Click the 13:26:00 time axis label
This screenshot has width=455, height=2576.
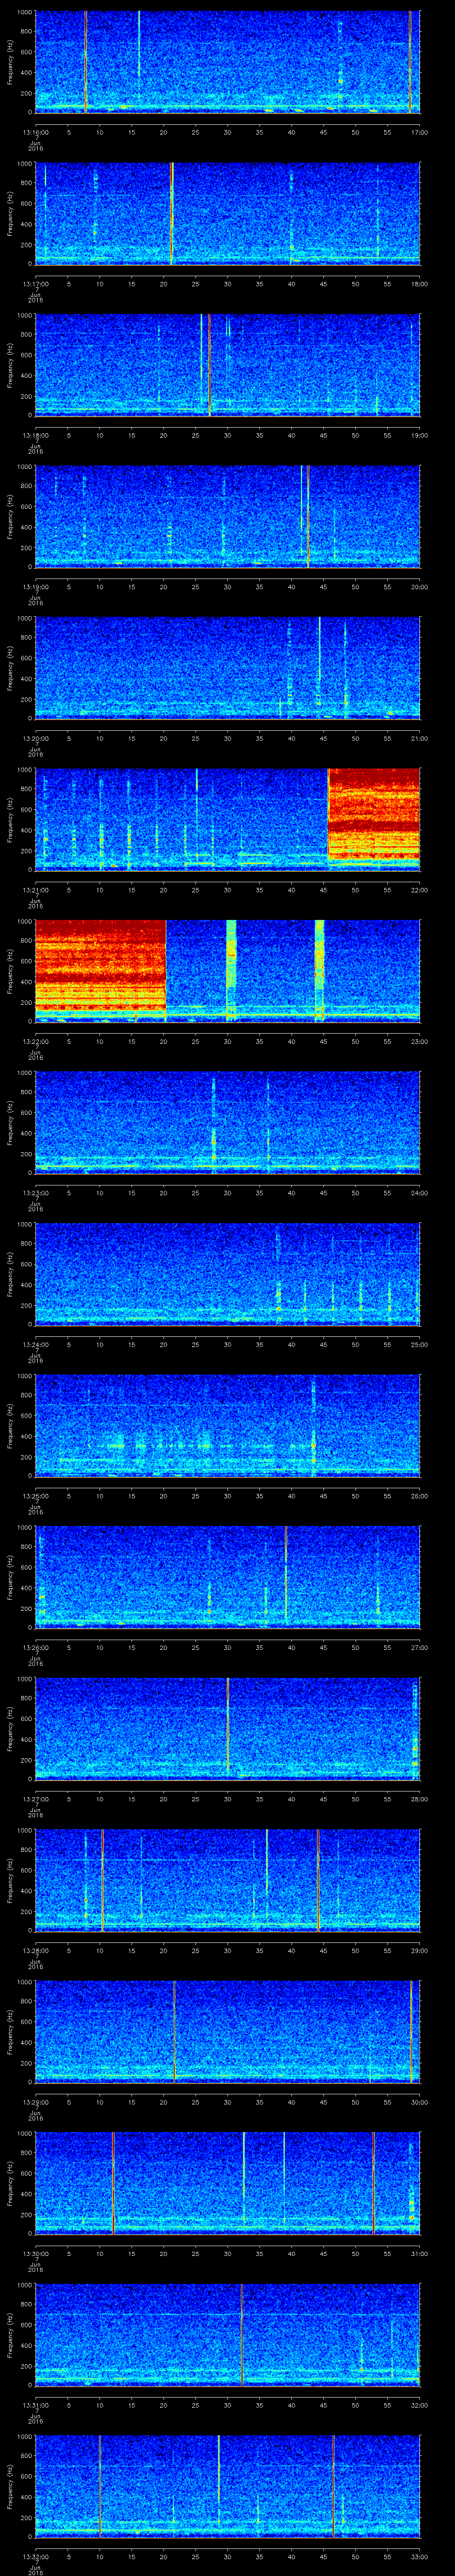pos(36,1647)
